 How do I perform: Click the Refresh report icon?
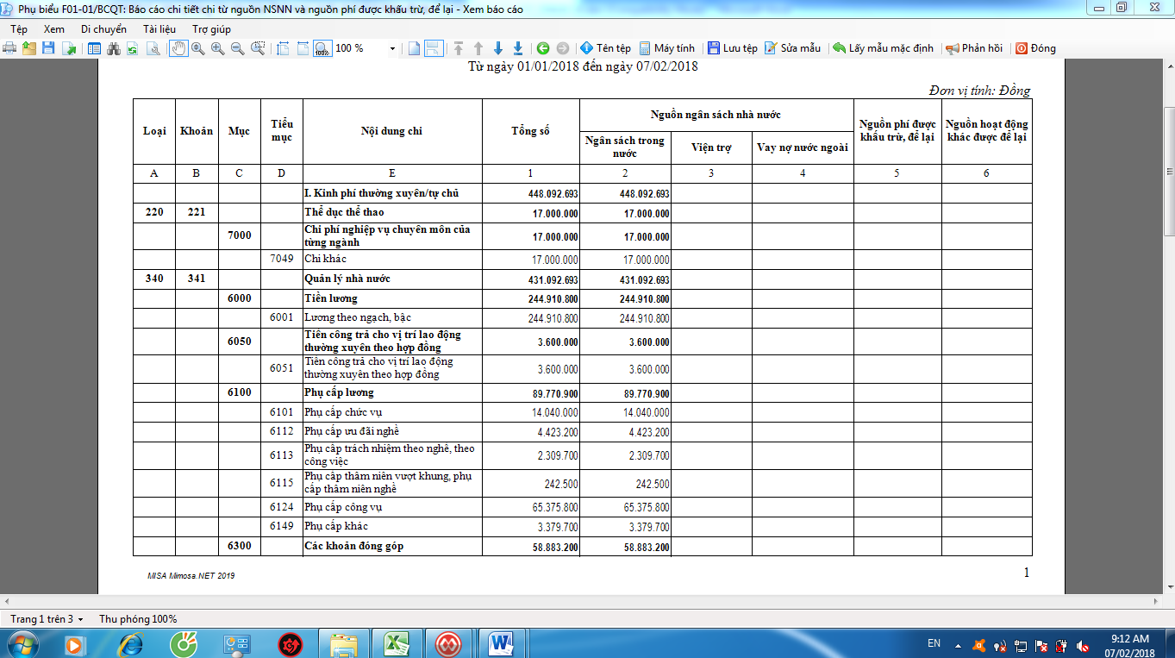[133, 48]
